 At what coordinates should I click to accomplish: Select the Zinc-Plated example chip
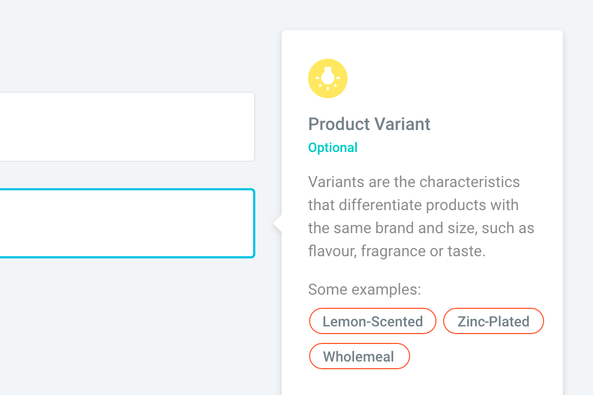click(493, 321)
